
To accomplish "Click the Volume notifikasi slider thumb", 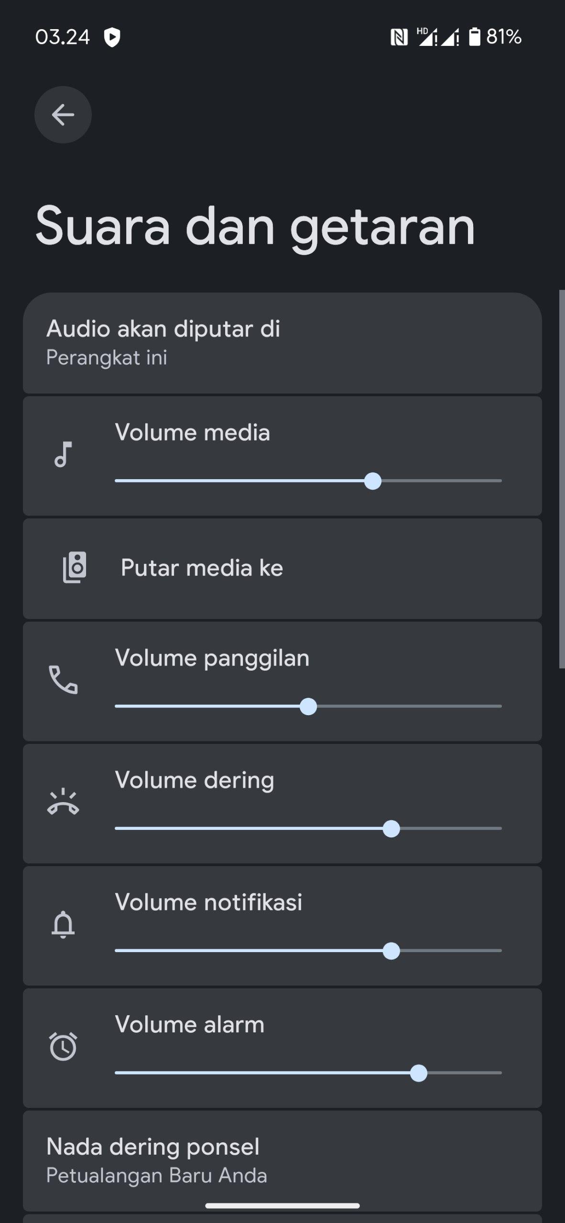I will (x=391, y=951).
